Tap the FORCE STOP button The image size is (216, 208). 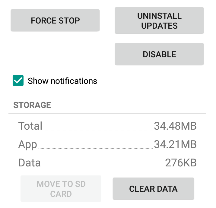pos(55,20)
